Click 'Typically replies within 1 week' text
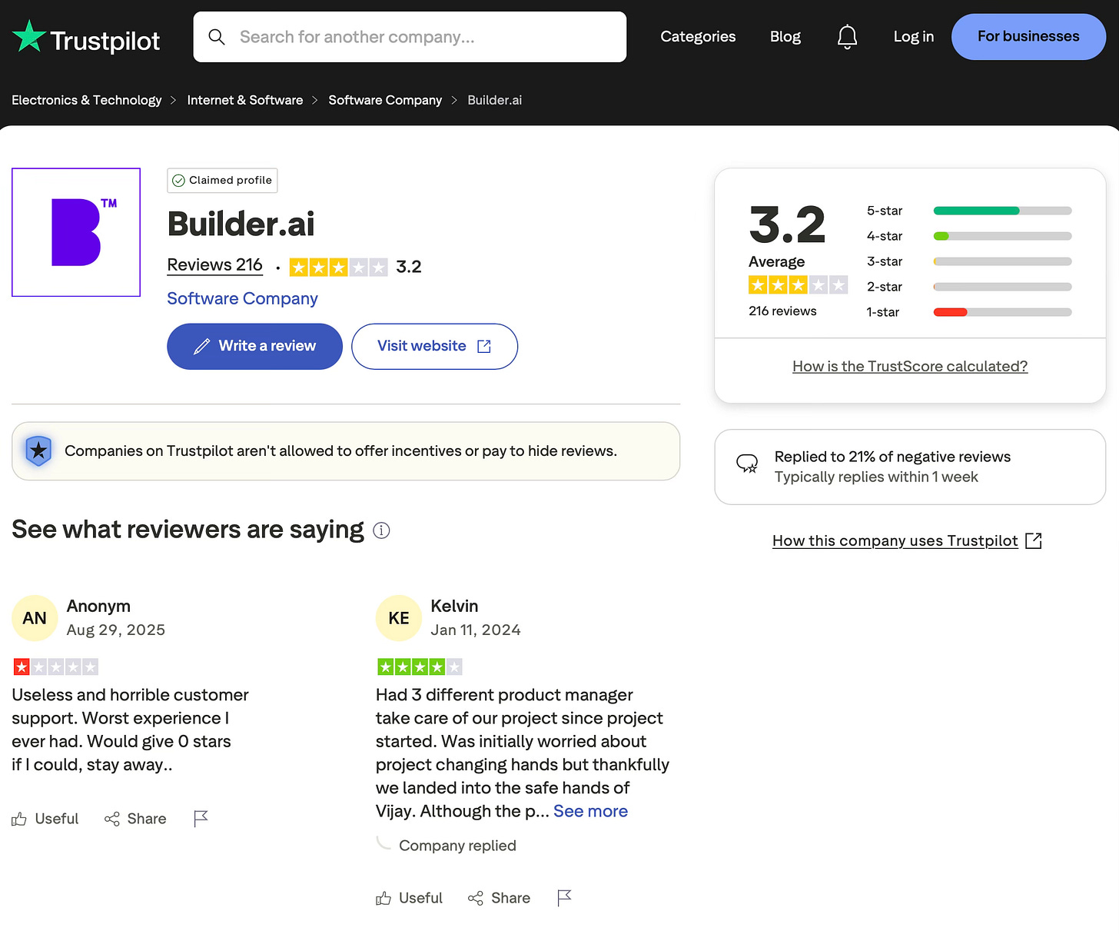1119x934 pixels. click(876, 477)
